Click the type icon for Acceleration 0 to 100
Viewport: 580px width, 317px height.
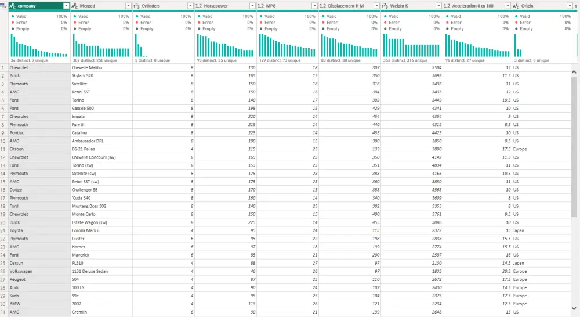coord(447,6)
